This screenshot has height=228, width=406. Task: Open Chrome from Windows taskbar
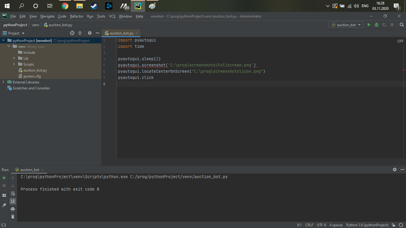pos(65,6)
